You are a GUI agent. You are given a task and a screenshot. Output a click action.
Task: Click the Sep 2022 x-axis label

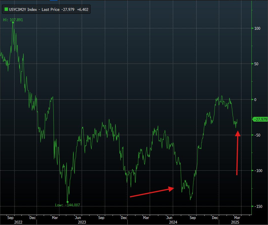[10, 218]
